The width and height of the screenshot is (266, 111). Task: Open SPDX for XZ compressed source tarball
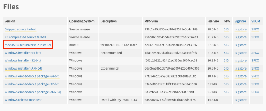255,37
